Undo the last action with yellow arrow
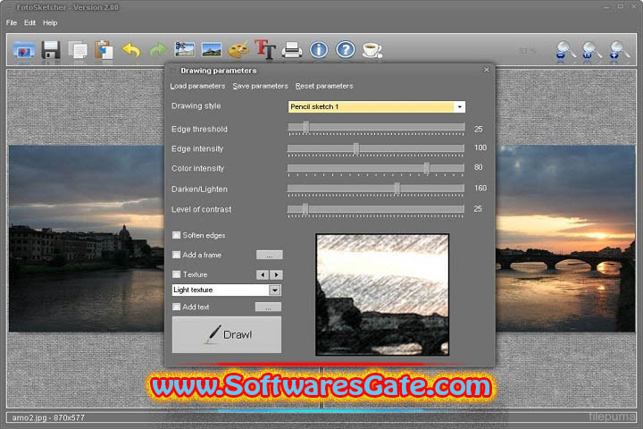Viewport: 643px width, 429px height. (x=131, y=50)
